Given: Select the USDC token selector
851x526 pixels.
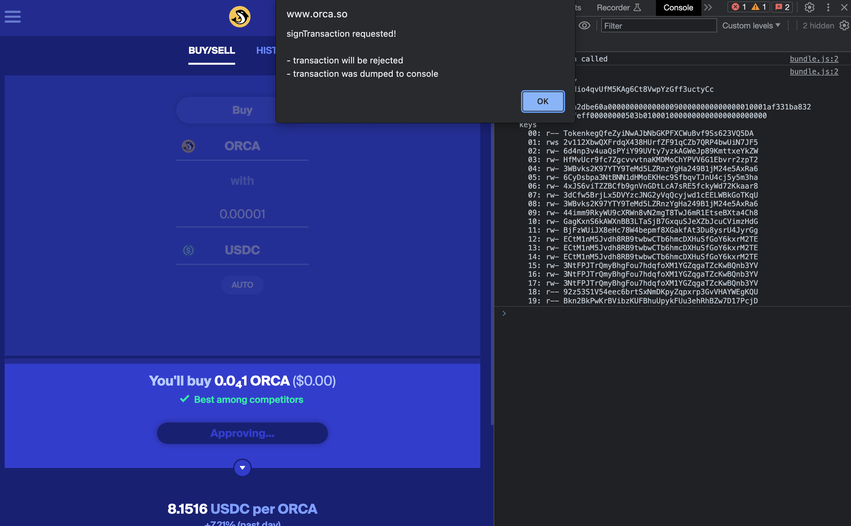Looking at the screenshot, I should coord(242,250).
